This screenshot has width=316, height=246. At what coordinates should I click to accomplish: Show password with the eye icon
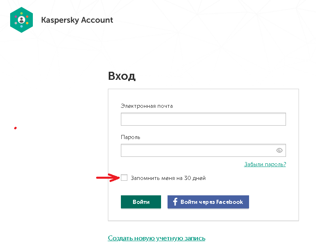[279, 150]
